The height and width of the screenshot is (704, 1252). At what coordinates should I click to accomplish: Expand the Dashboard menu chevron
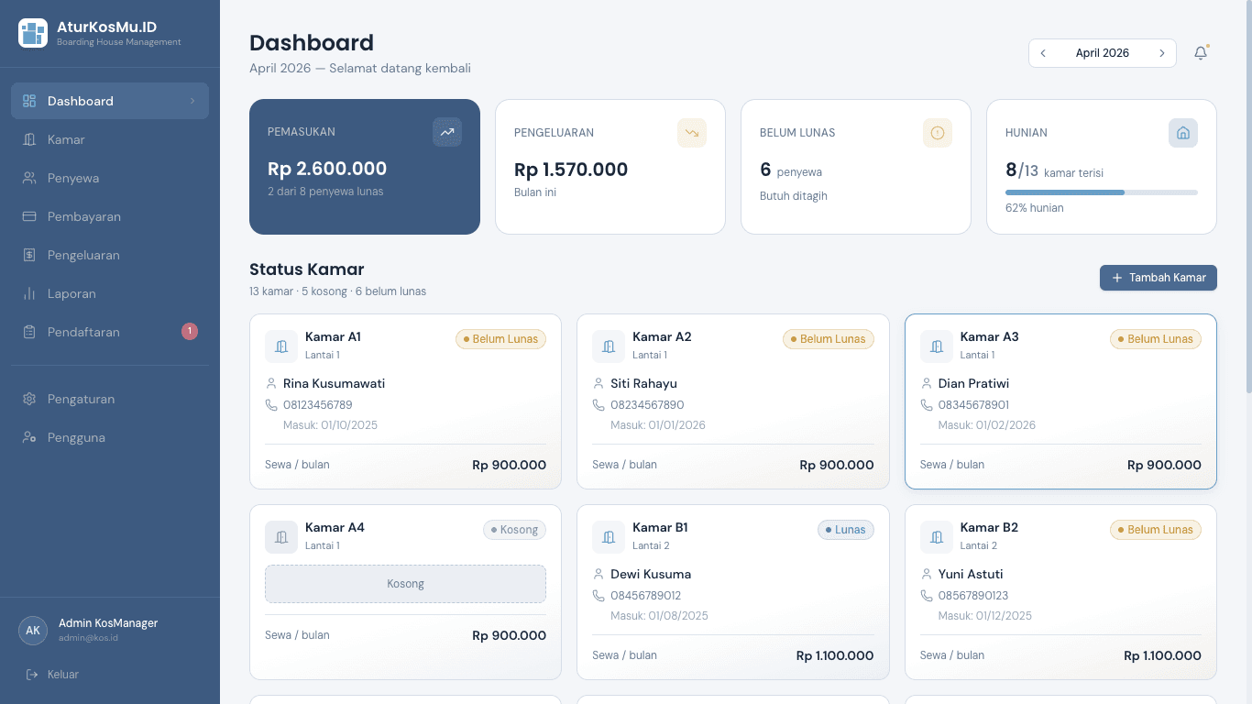pyautogui.click(x=192, y=101)
